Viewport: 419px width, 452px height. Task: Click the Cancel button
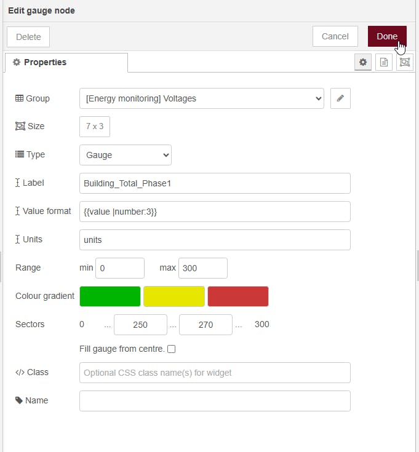[335, 36]
